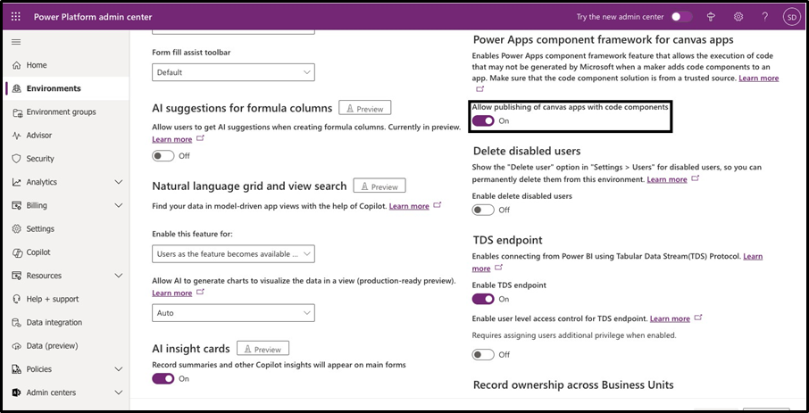The height and width of the screenshot is (413, 809).
Task: Collapse the navigation hamburger menu
Action: click(16, 42)
